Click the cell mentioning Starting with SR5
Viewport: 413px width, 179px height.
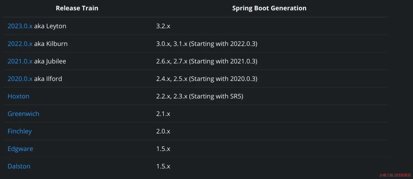(x=199, y=96)
